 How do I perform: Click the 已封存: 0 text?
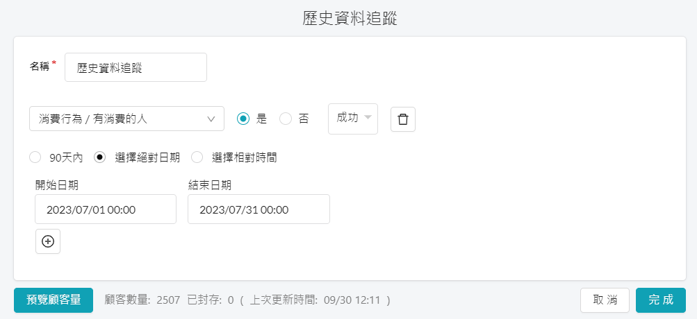click(211, 300)
